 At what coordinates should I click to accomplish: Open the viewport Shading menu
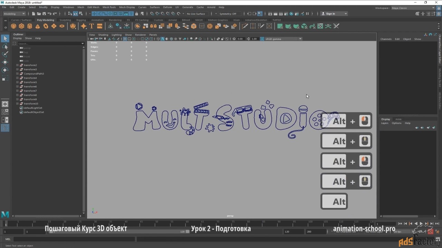pos(103,35)
